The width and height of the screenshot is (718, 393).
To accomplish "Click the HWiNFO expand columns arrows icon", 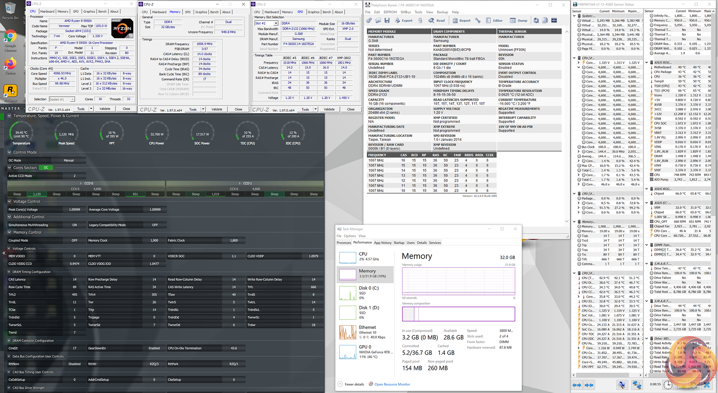I will click(577, 385).
